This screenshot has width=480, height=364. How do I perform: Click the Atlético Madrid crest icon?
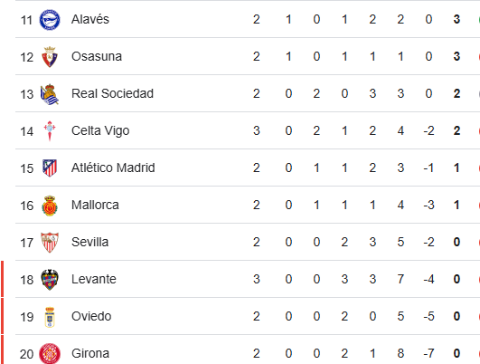tap(50, 168)
